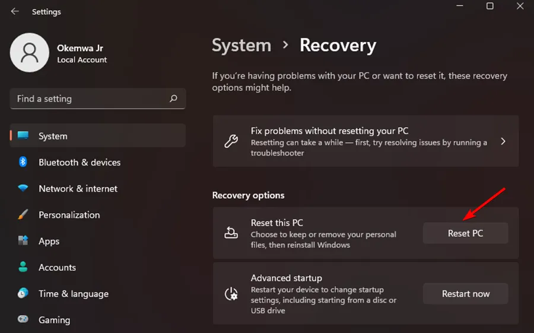Click the Bluetooth icon in sidebar

23,162
